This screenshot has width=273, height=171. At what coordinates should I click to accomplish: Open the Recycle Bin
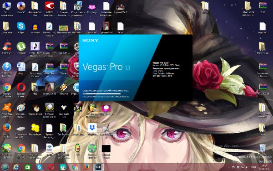tap(263, 149)
